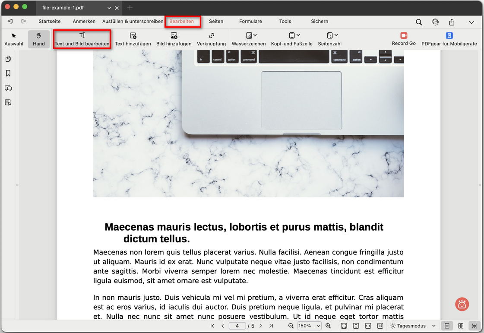Viewport: 484px width, 333px height.
Task: Open the page thumbnails sidebar panel
Action: coord(8,59)
